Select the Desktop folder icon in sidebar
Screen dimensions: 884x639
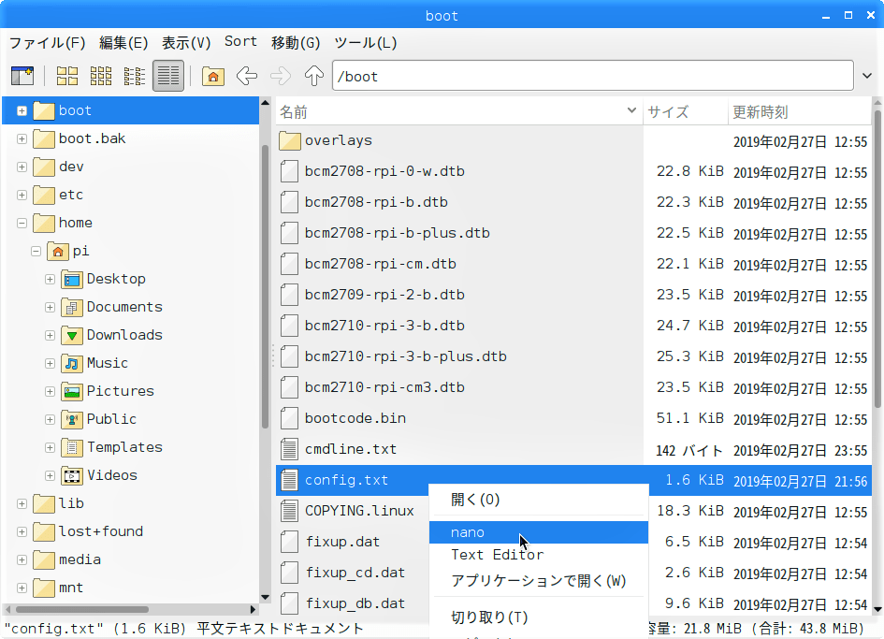click(72, 279)
